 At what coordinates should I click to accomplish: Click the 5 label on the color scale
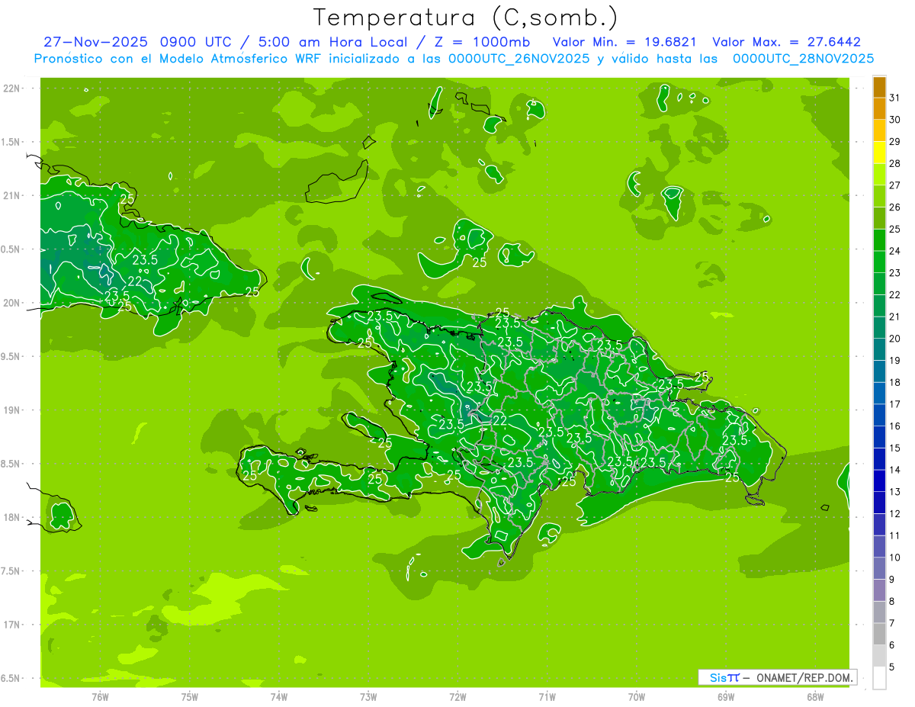[x=892, y=667]
